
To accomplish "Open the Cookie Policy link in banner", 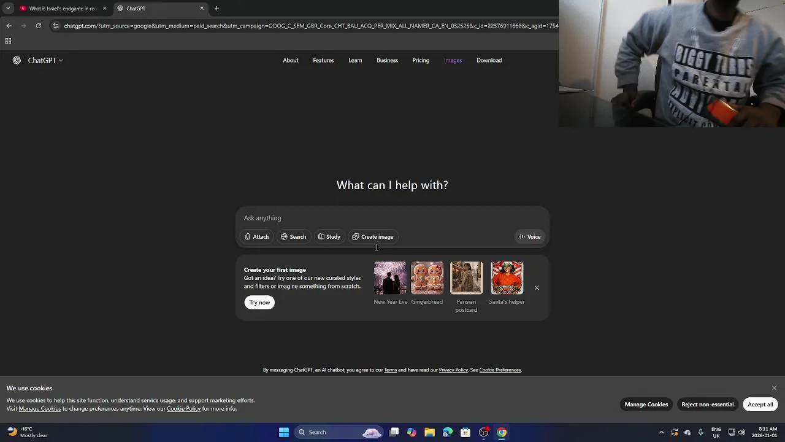I will tap(183, 409).
